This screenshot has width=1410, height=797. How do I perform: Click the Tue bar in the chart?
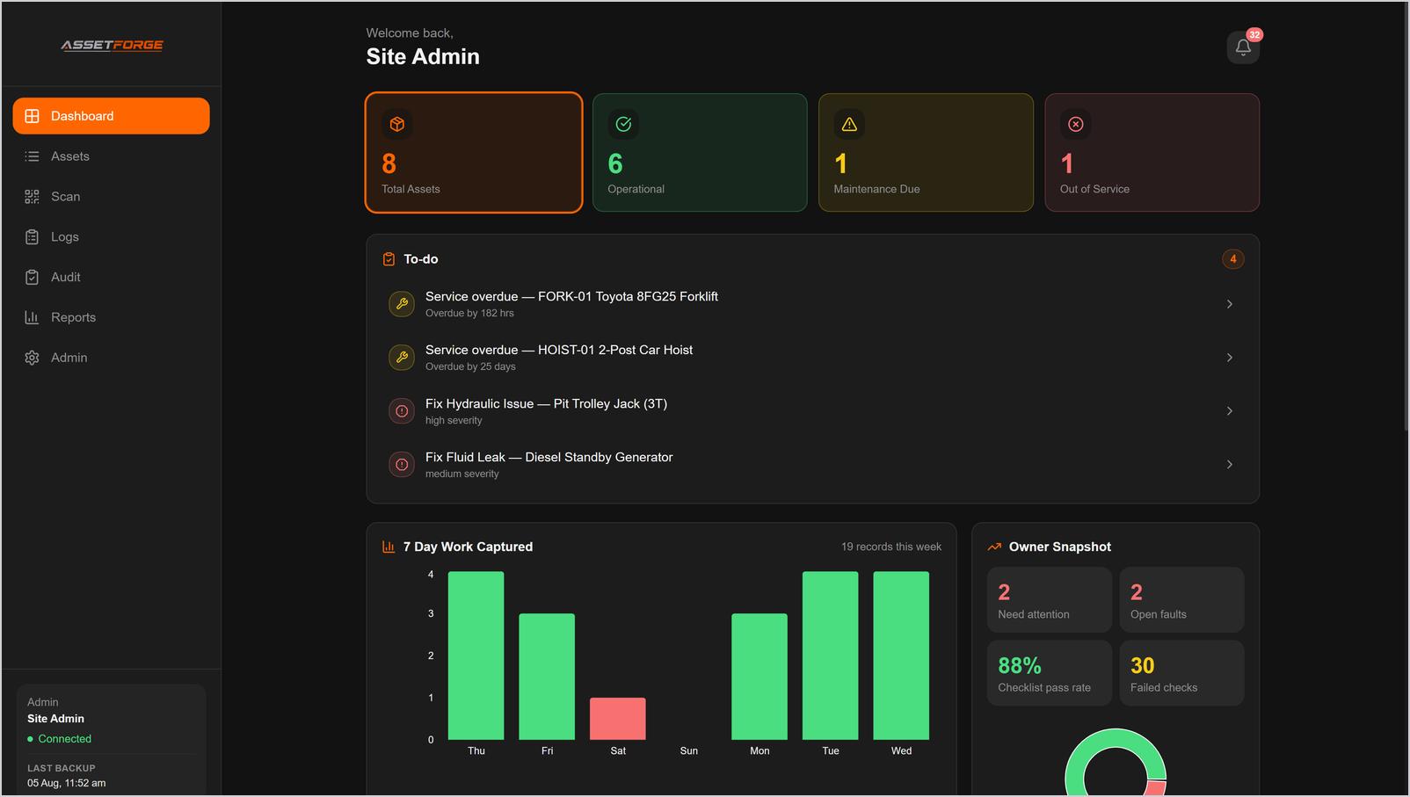coord(830,656)
